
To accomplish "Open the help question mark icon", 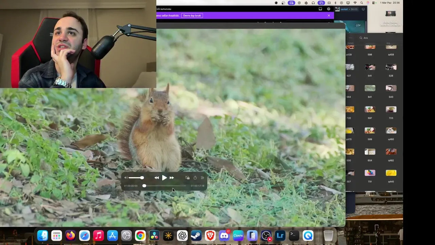I will [329, 9].
